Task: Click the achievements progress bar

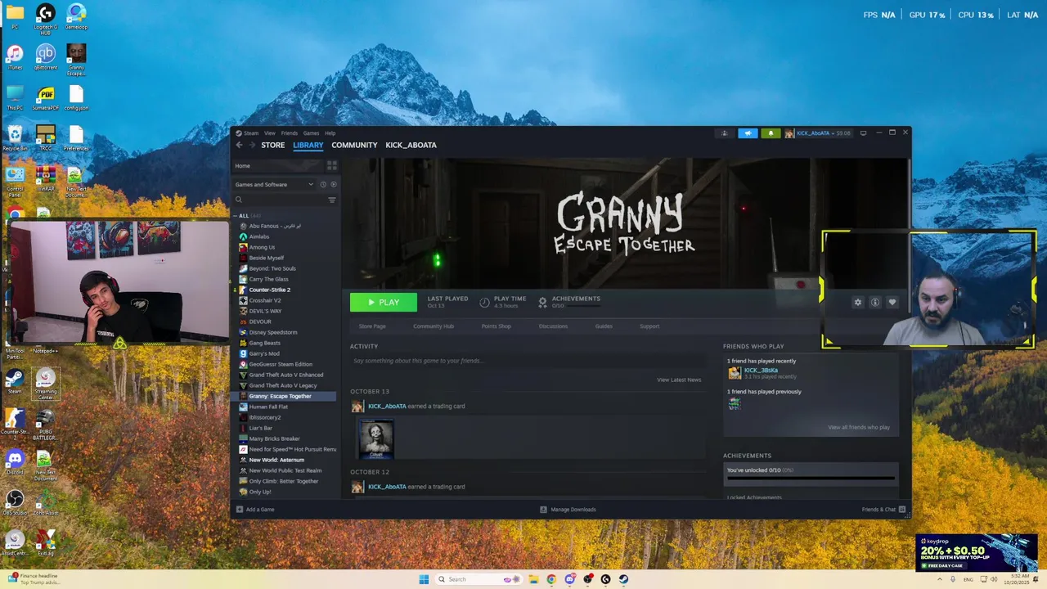Action: point(810,479)
